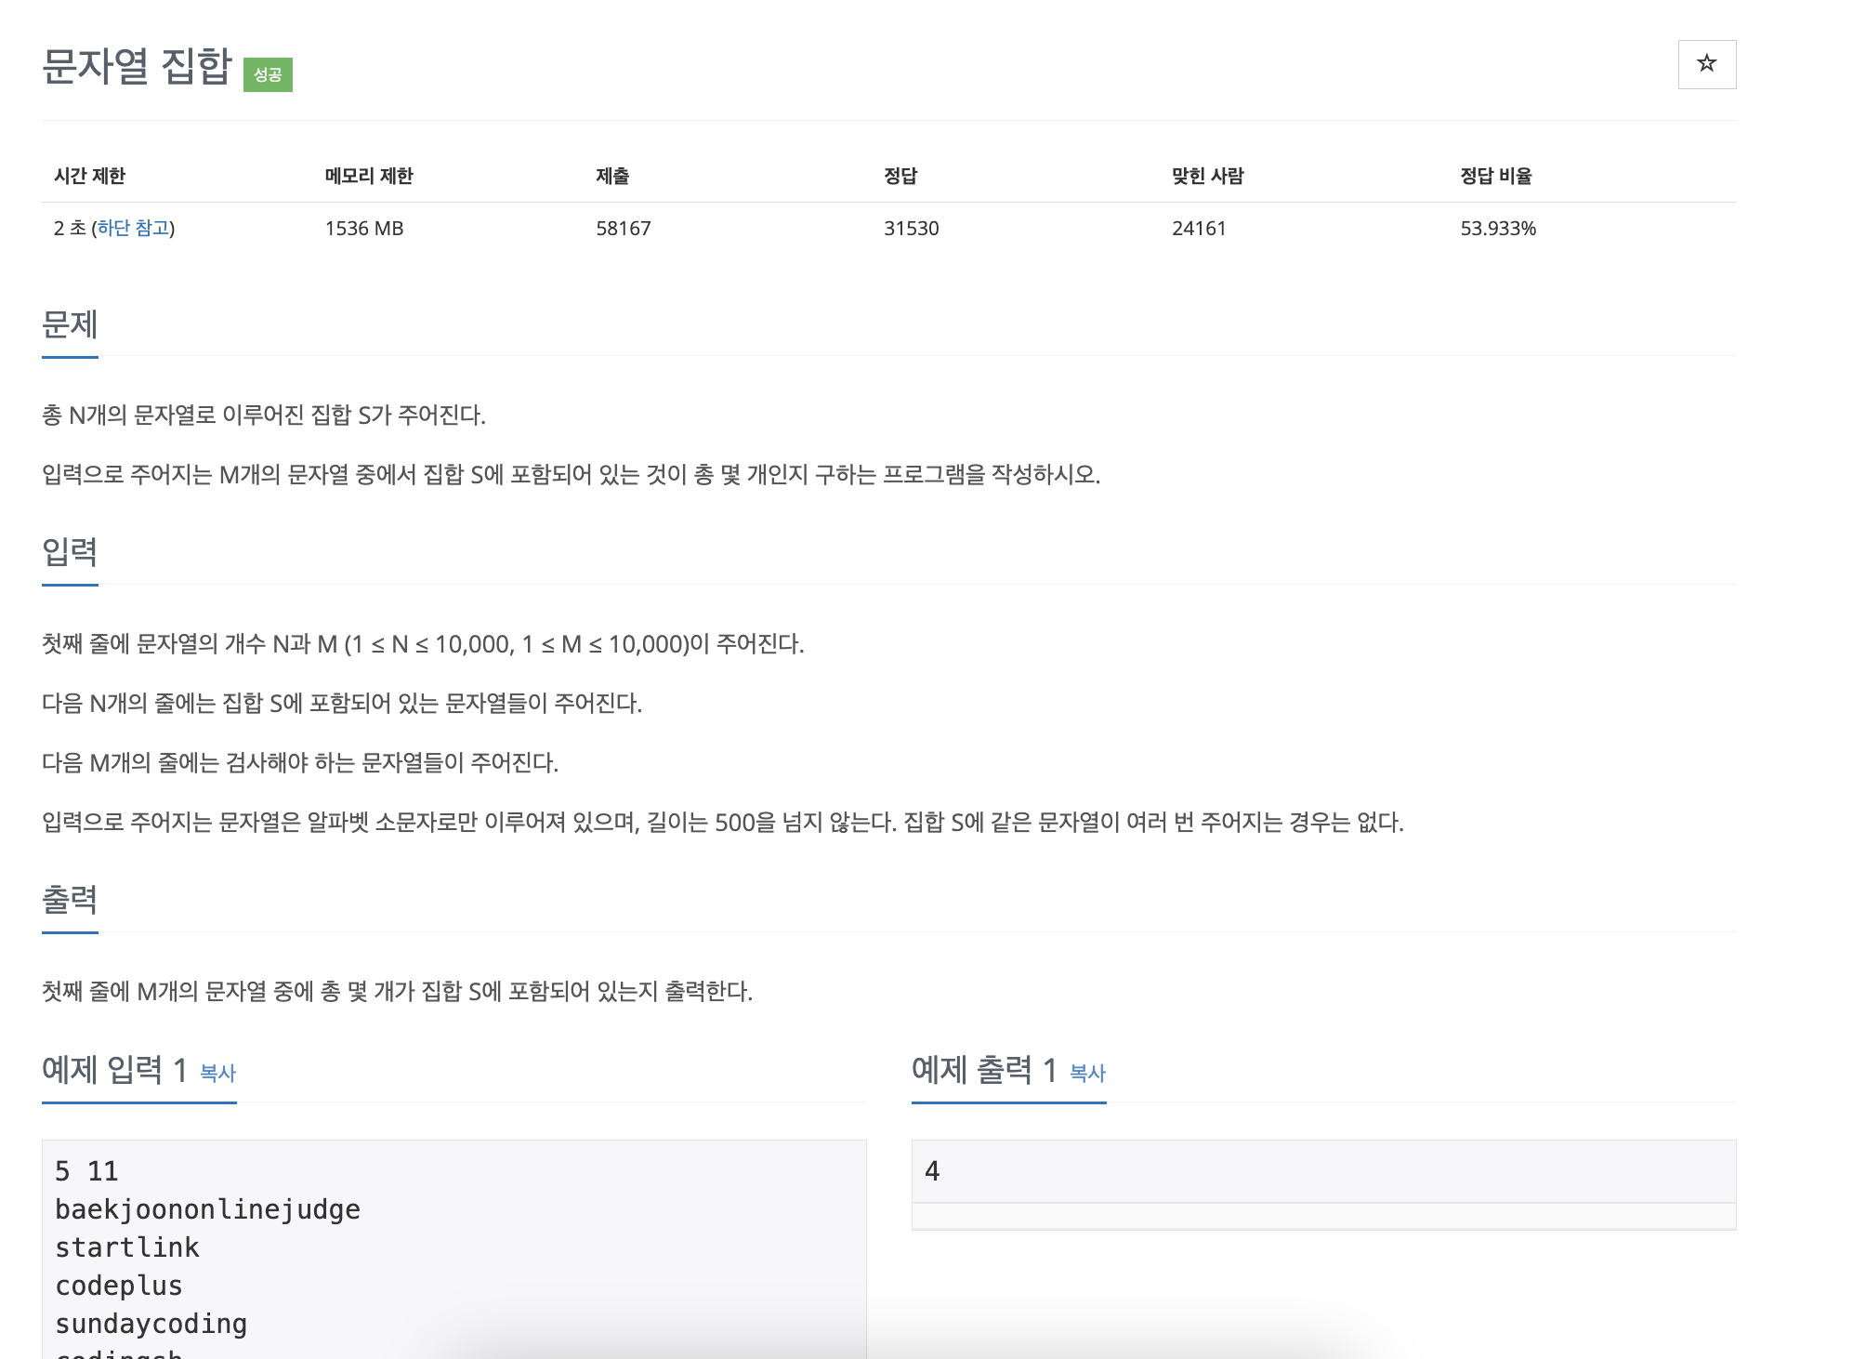Click the 입력 section heading
Screen dimensions: 1866x1359
[70, 552]
